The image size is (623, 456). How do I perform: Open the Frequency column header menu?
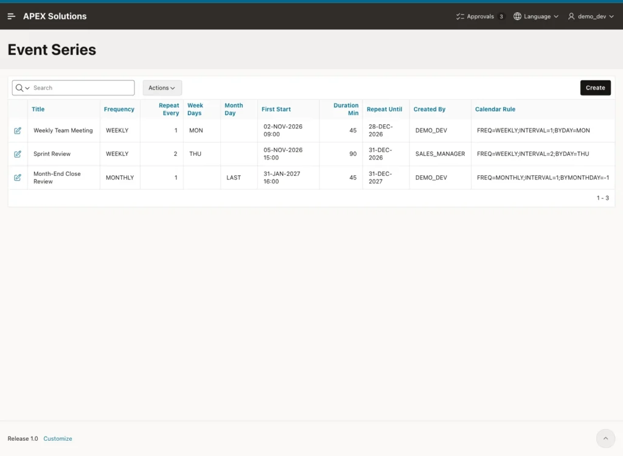coord(119,110)
